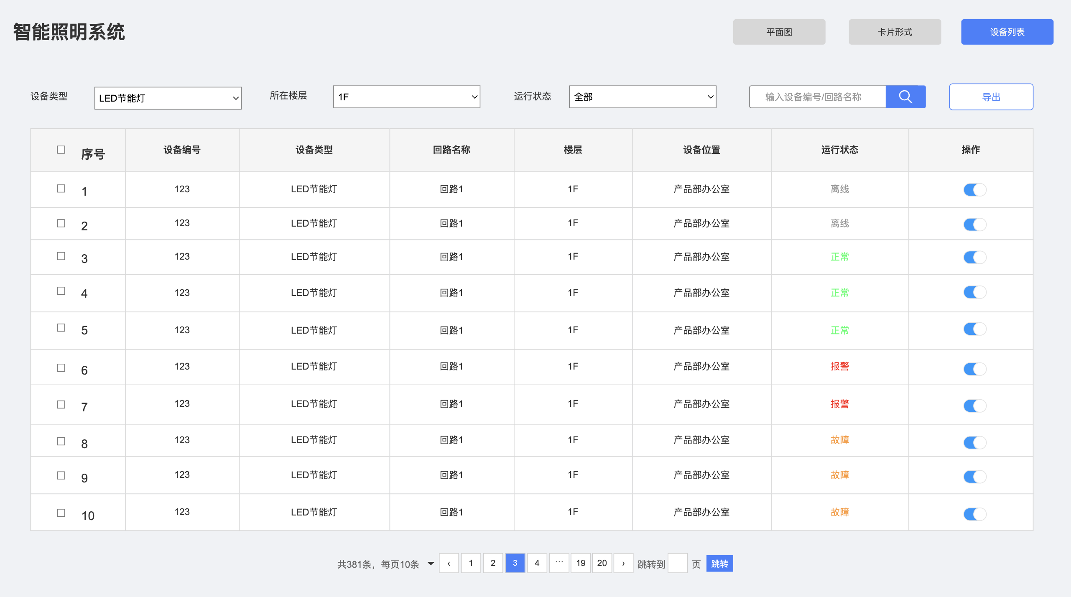The height and width of the screenshot is (597, 1071).
Task: Select checkbox for row 3
Action: [x=61, y=256]
